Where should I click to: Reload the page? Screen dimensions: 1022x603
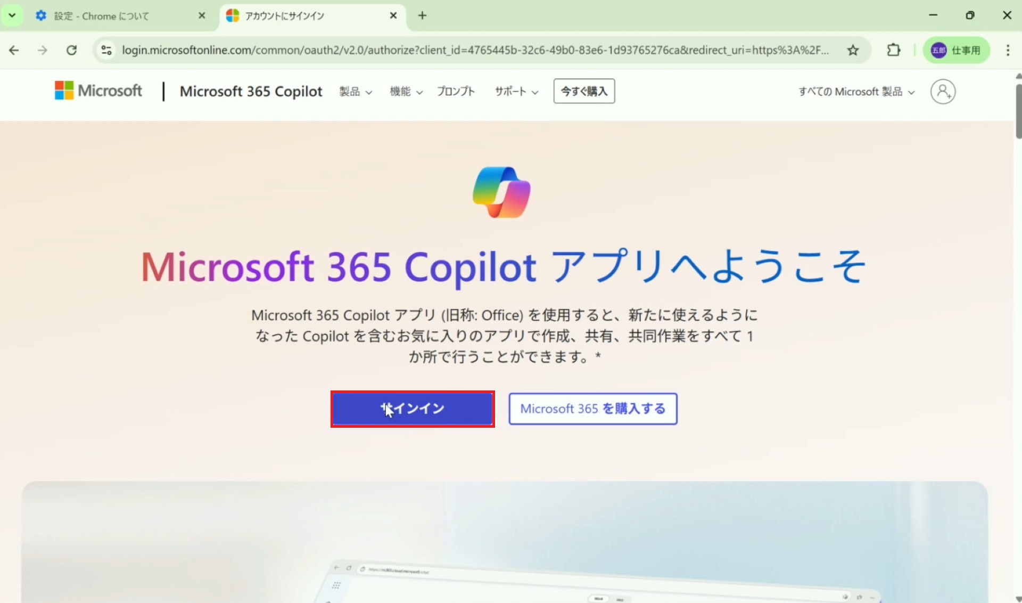[x=71, y=50]
